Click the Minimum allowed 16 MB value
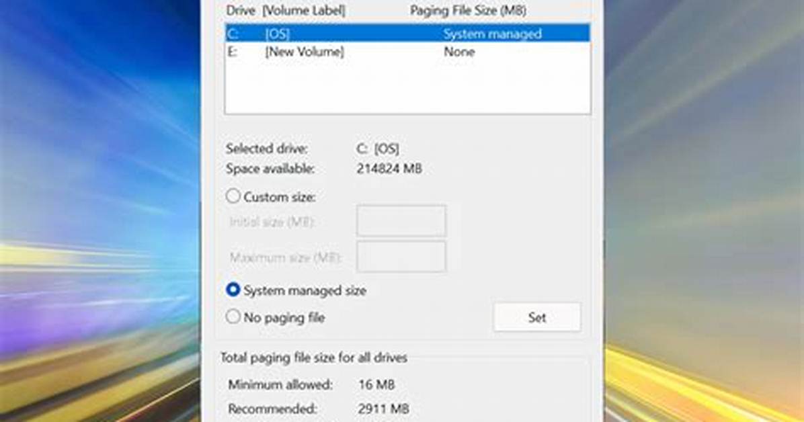The width and height of the screenshot is (804, 422). [376, 384]
